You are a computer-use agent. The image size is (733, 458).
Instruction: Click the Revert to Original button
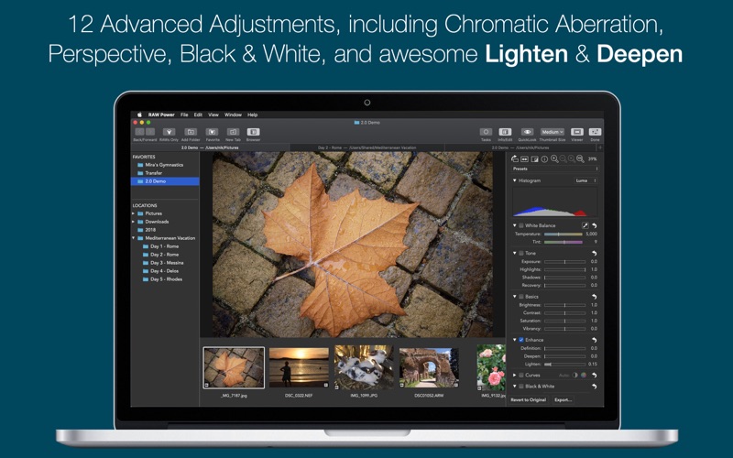pyautogui.click(x=529, y=399)
